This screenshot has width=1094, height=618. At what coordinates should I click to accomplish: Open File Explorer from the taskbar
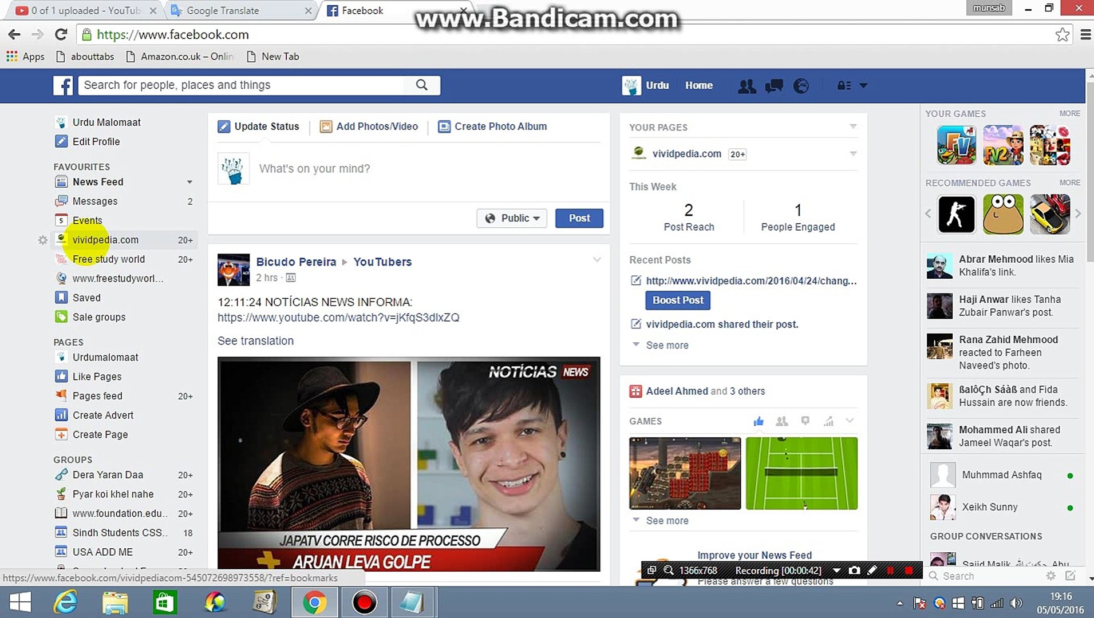coord(115,603)
